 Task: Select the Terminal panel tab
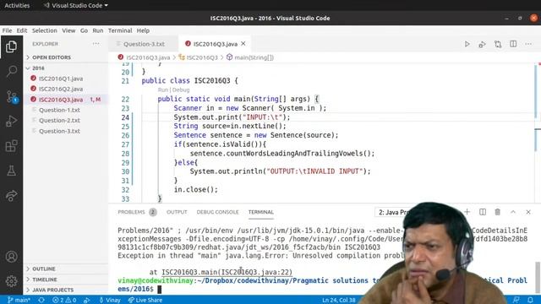click(x=261, y=212)
